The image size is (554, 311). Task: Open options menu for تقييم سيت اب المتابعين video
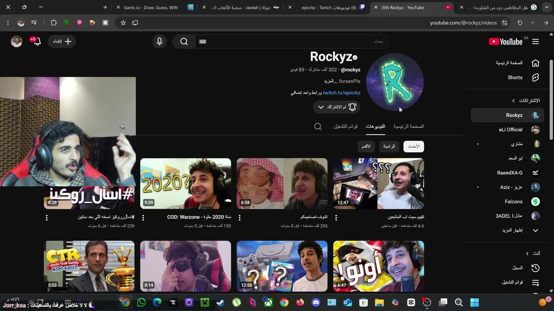(336, 218)
